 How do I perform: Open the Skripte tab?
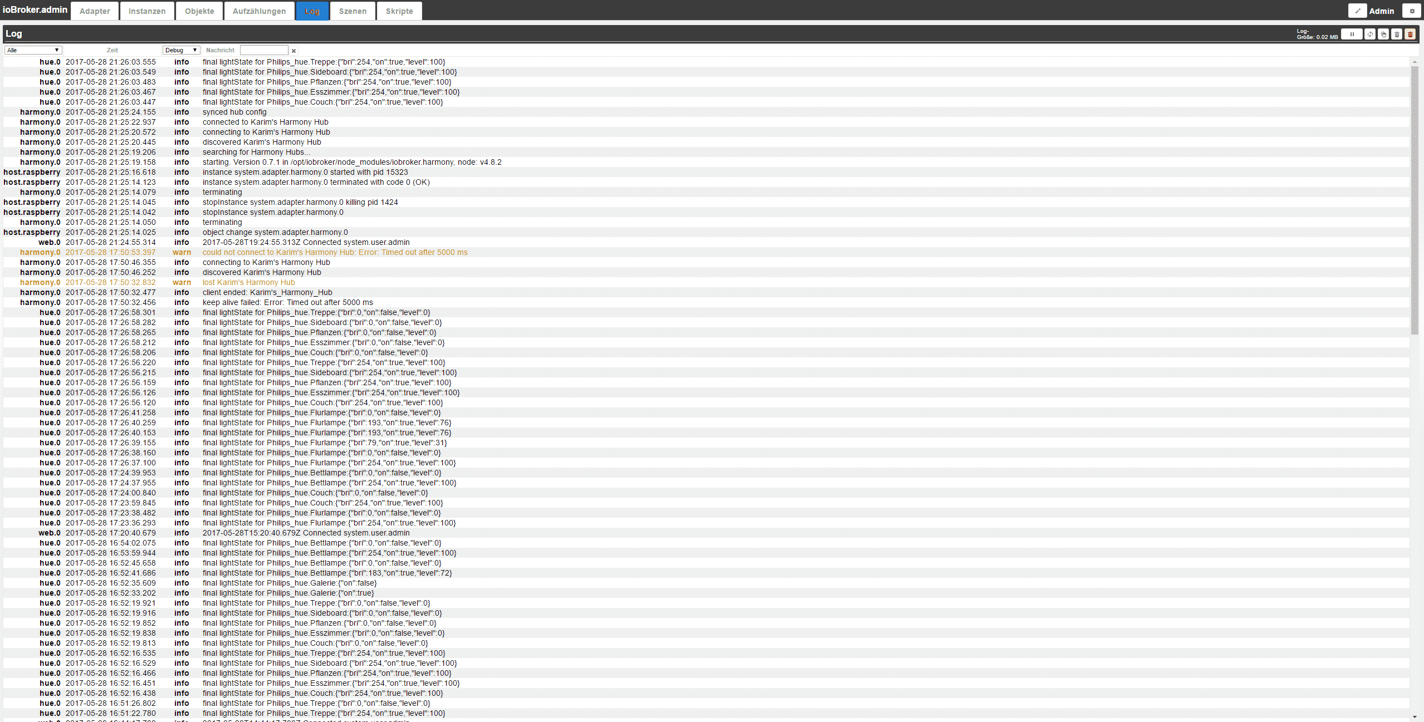tap(399, 11)
